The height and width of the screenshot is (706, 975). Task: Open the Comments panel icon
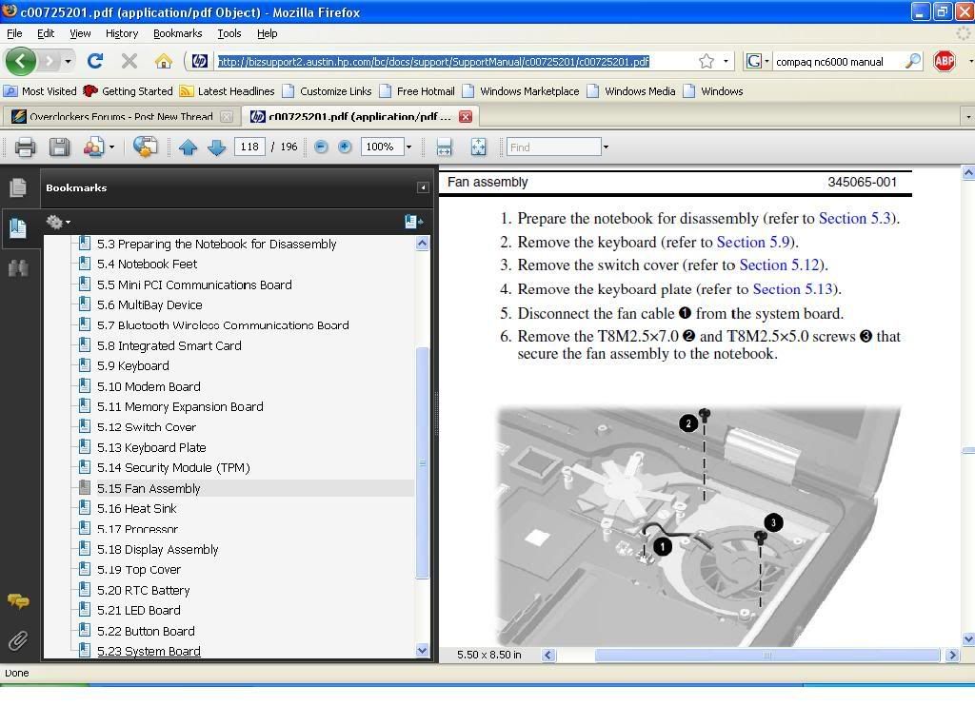(18, 601)
